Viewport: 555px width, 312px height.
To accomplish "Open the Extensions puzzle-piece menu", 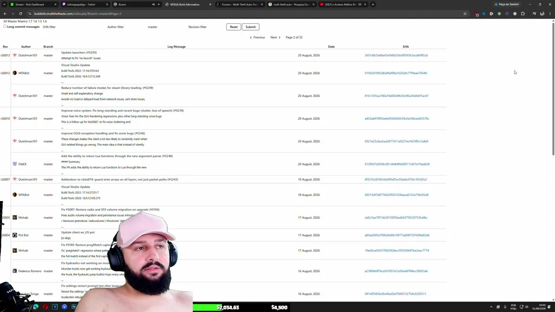I will (522, 13).
